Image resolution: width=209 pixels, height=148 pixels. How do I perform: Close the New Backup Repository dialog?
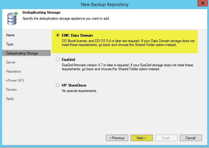203,3
